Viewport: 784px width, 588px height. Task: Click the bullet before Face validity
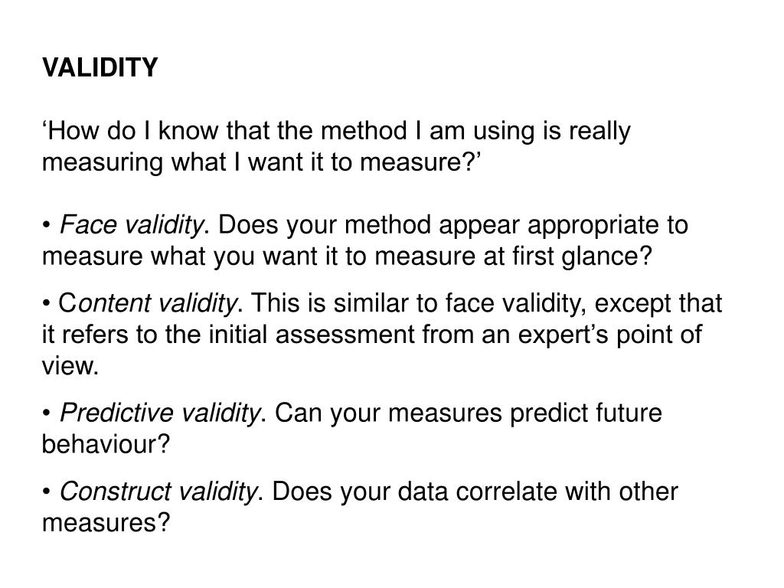pyautogui.click(x=47, y=226)
